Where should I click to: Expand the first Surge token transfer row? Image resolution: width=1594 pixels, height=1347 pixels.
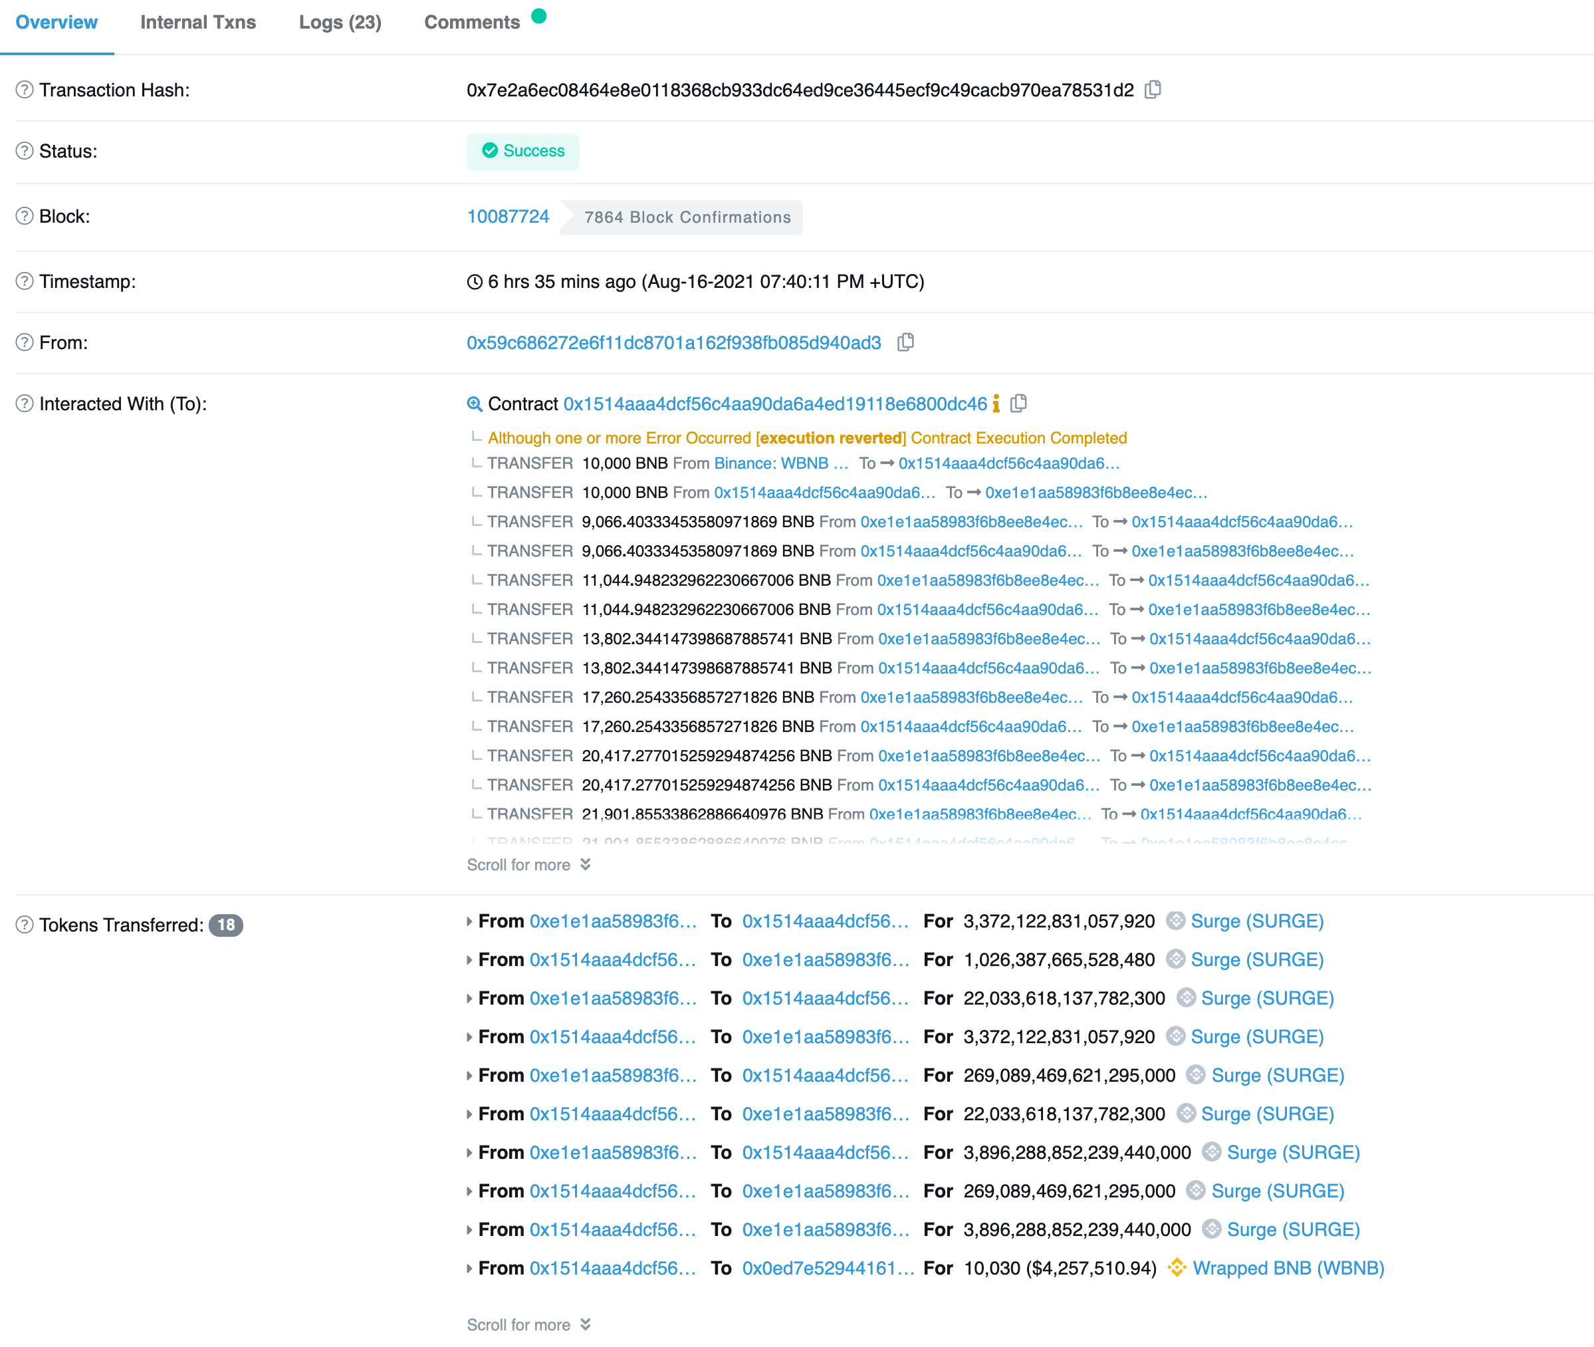coord(469,921)
